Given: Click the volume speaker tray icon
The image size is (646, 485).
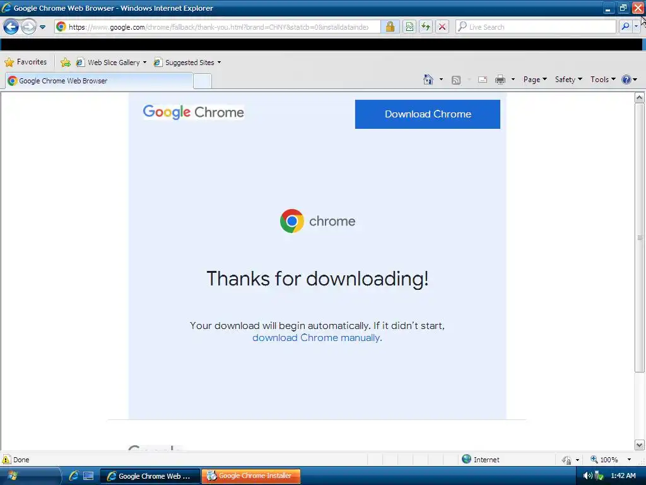Looking at the screenshot, I should [x=588, y=476].
